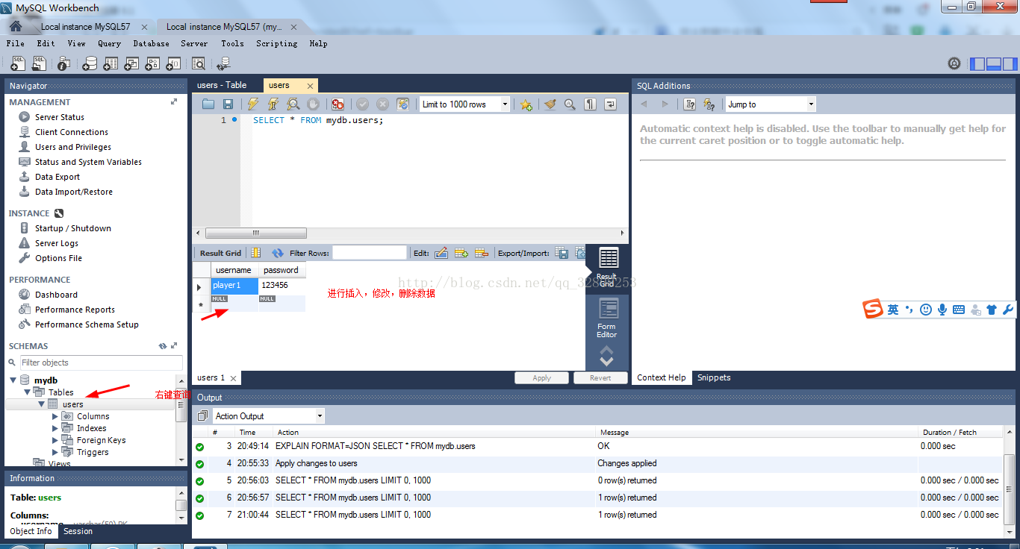The width and height of the screenshot is (1020, 549).
Task: Click the Refresh result grid icon
Action: 279,253
